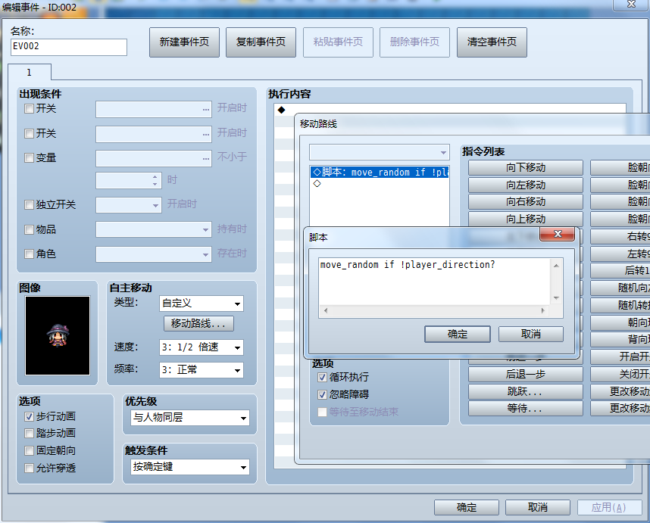
Task: Click the variable value stepper arrows
Action: [155, 180]
